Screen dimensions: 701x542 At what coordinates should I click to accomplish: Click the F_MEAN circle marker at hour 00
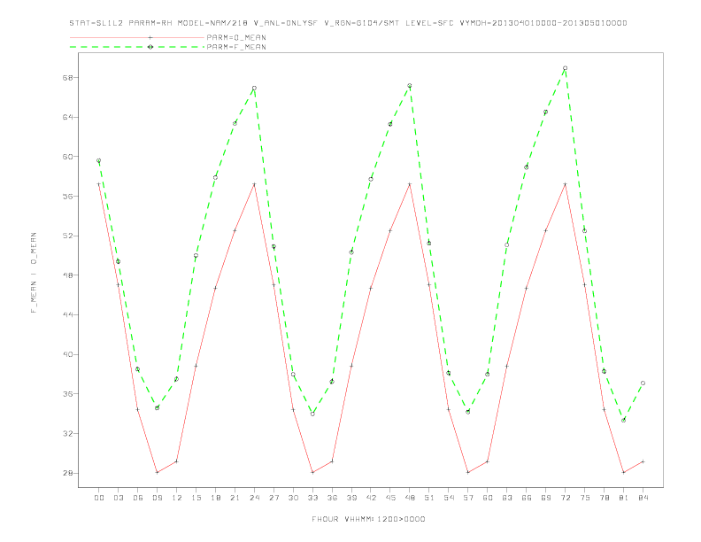(x=99, y=160)
